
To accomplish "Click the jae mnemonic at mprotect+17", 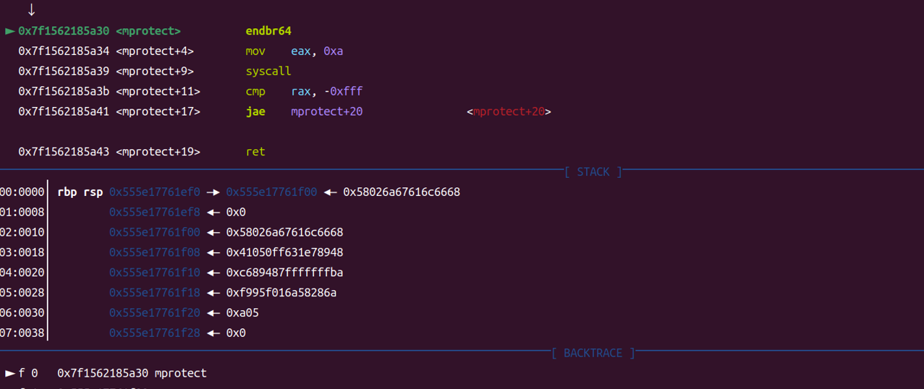I will [255, 112].
